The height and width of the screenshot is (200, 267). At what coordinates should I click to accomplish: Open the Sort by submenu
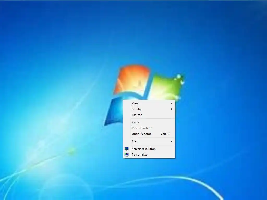click(149, 109)
